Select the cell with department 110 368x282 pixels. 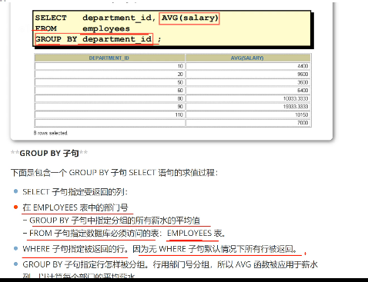click(109, 114)
